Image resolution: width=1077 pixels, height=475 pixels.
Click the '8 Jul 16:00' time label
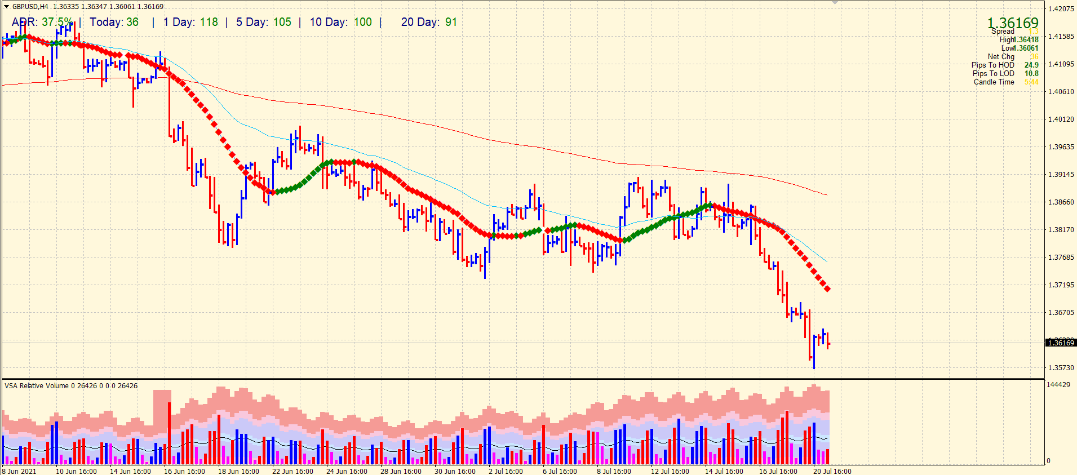[614, 472]
